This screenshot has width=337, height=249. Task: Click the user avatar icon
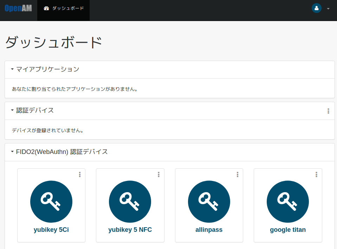(316, 8)
